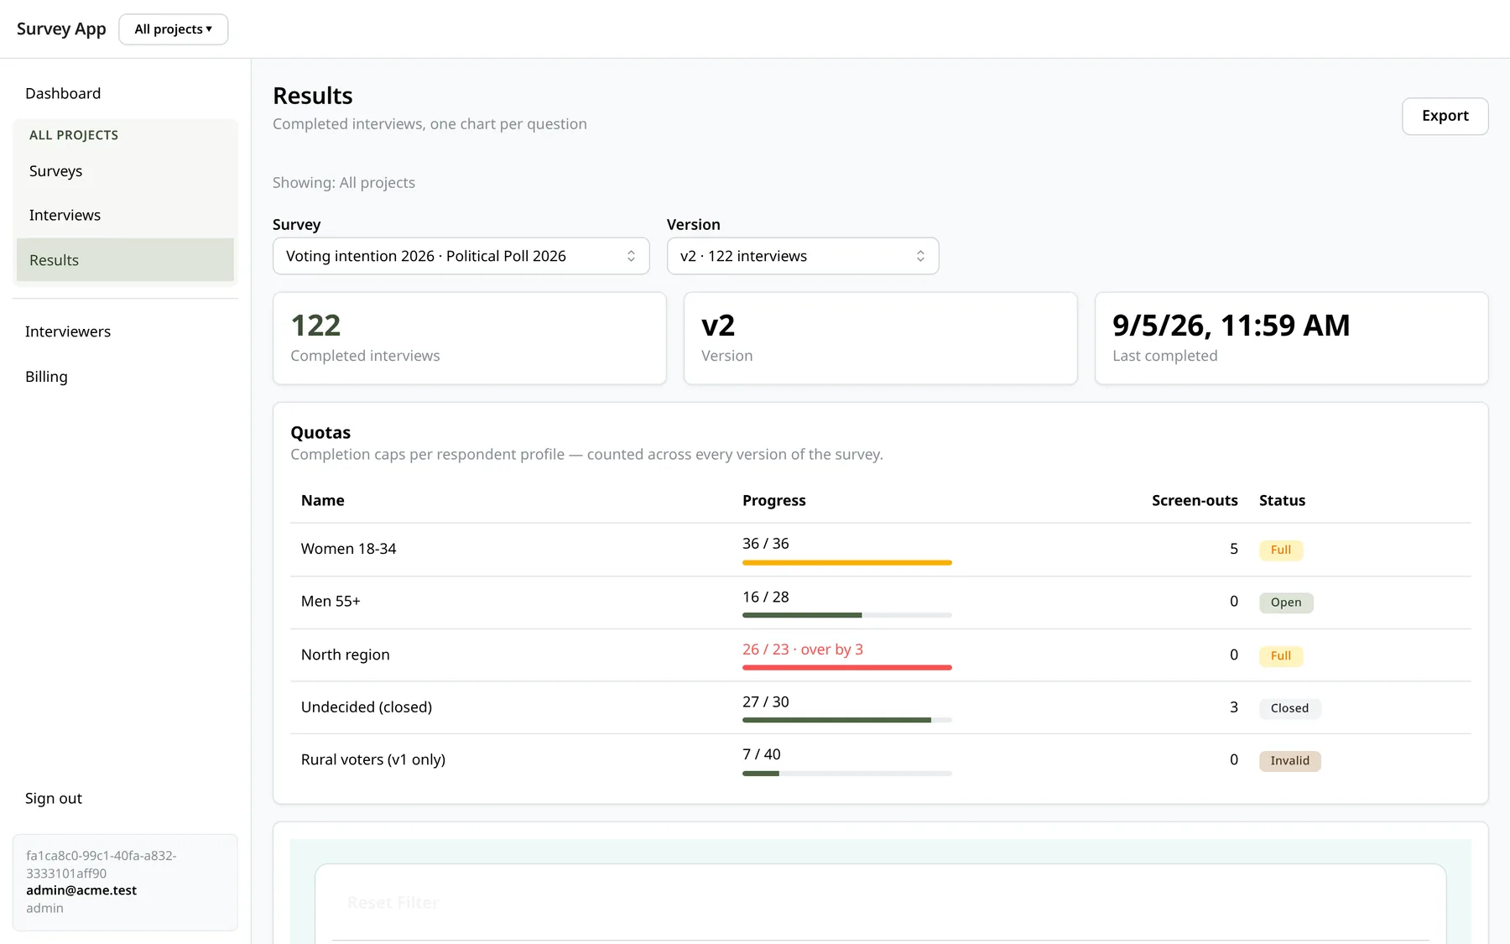Click the Open status badge
This screenshot has width=1510, height=944.
click(1286, 602)
